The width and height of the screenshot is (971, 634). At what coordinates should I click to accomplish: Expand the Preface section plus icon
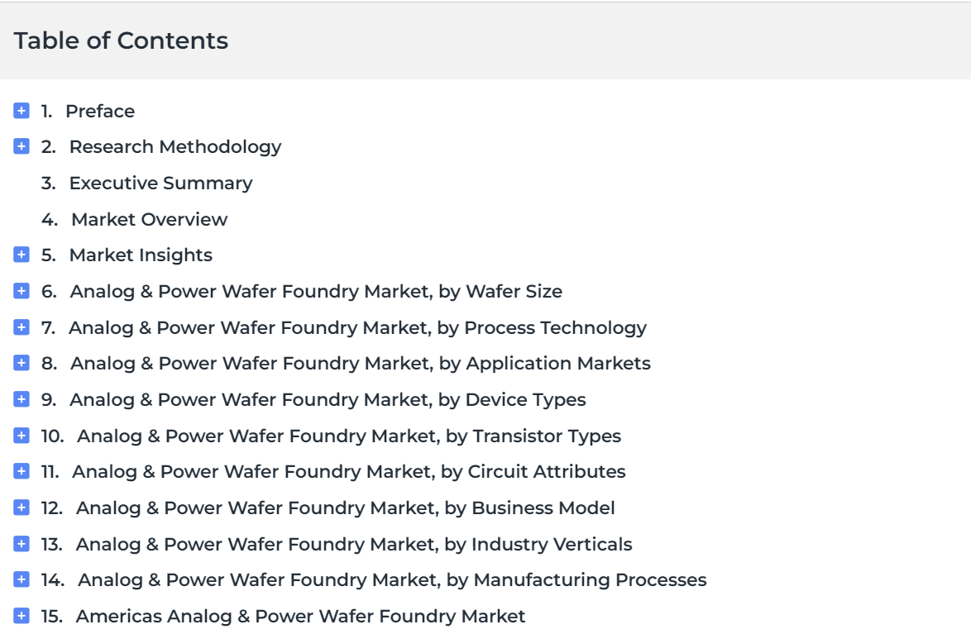[x=22, y=111]
